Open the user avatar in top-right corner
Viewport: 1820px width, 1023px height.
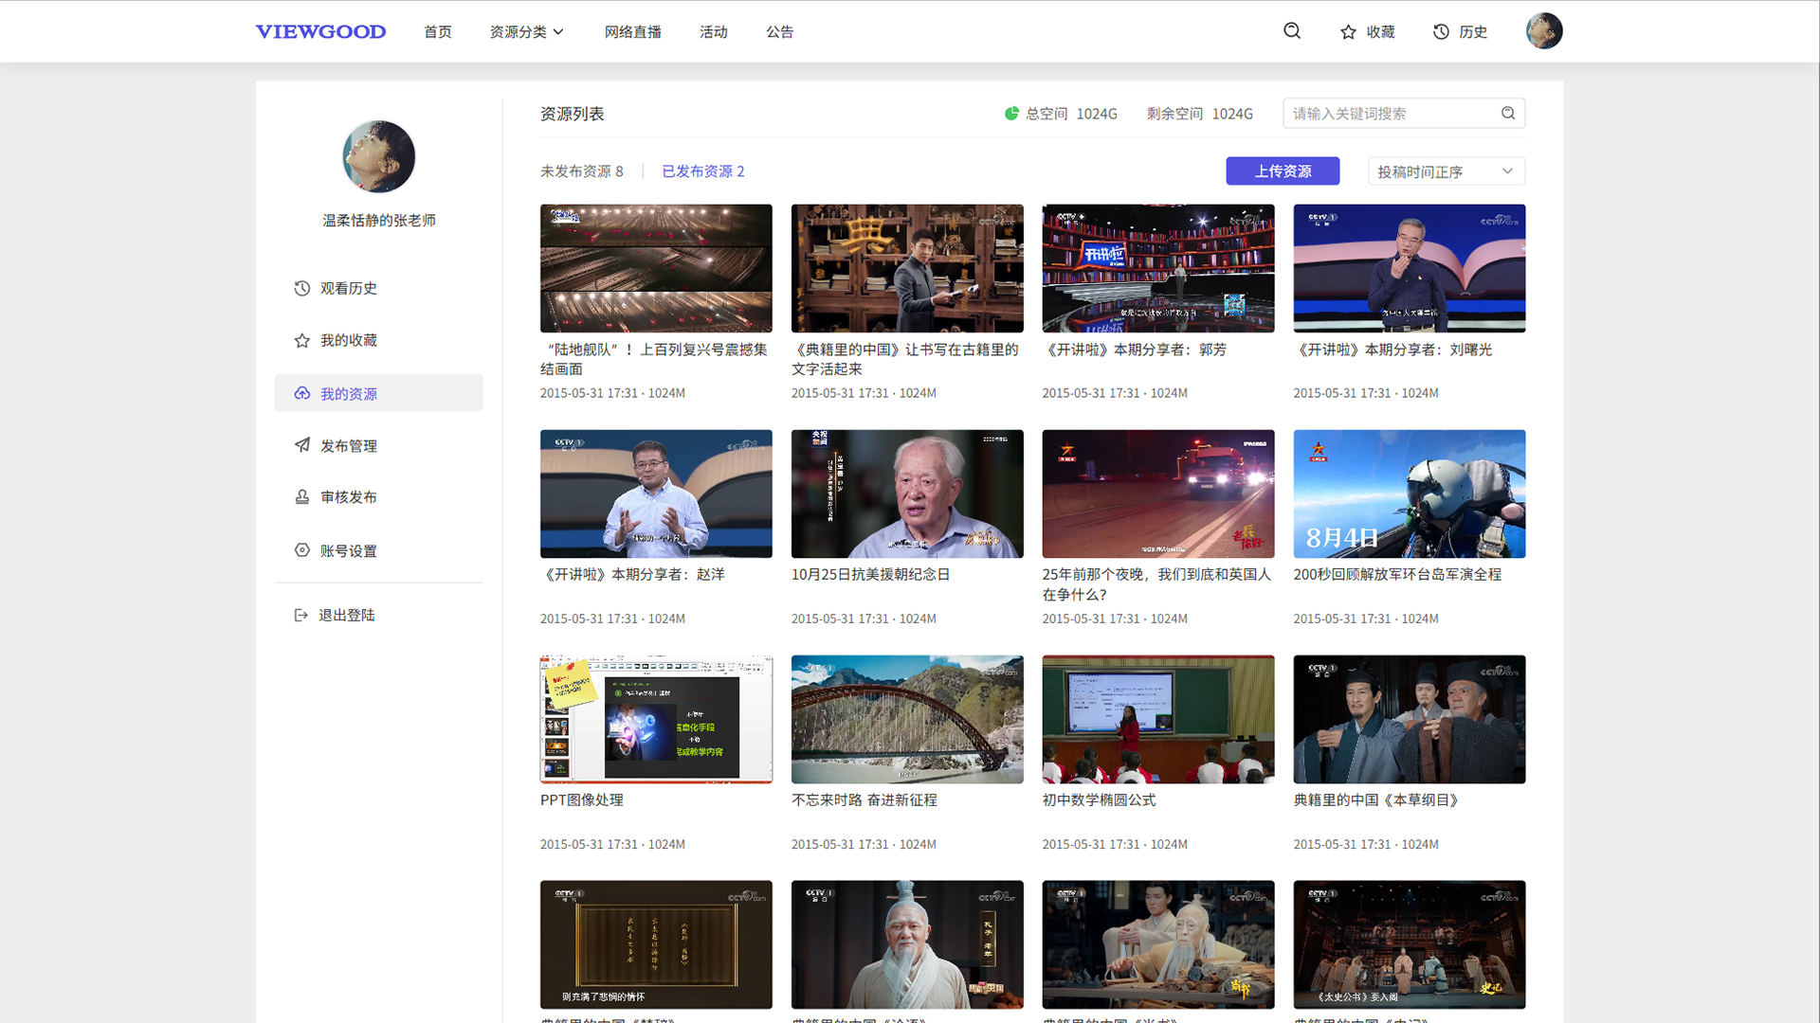(1544, 31)
